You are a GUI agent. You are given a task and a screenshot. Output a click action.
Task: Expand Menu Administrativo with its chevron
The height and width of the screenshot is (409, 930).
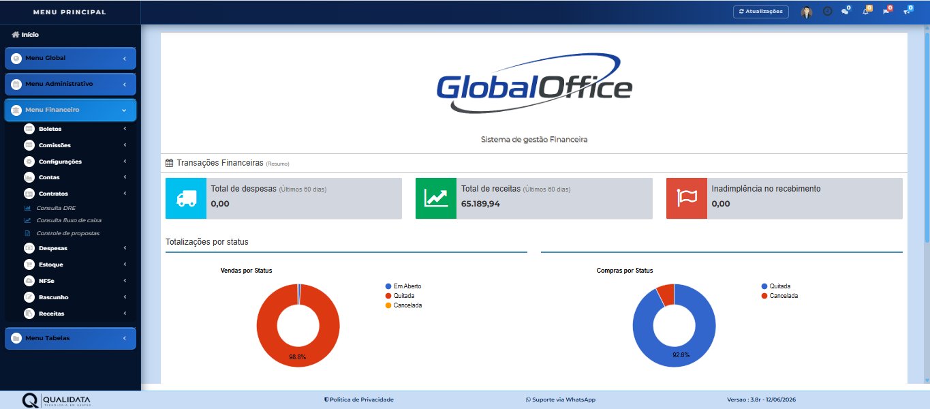(125, 85)
